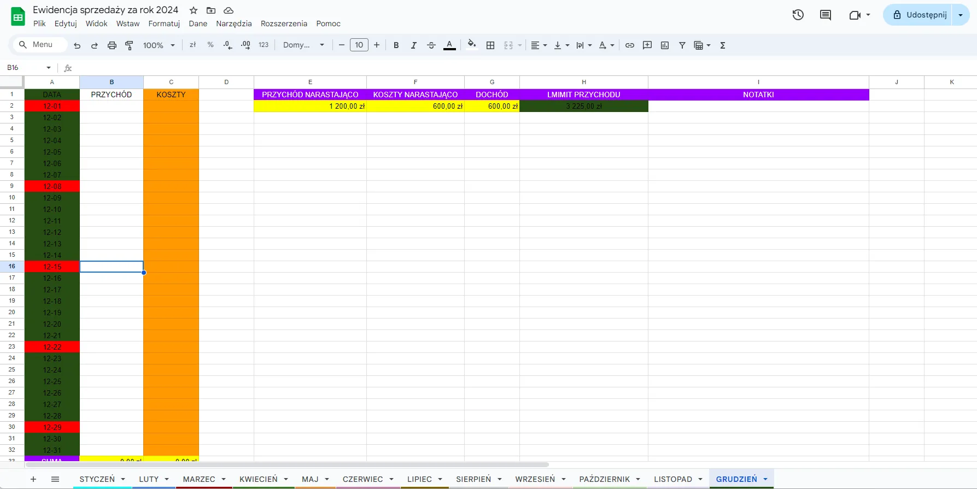Open version history

point(798,15)
